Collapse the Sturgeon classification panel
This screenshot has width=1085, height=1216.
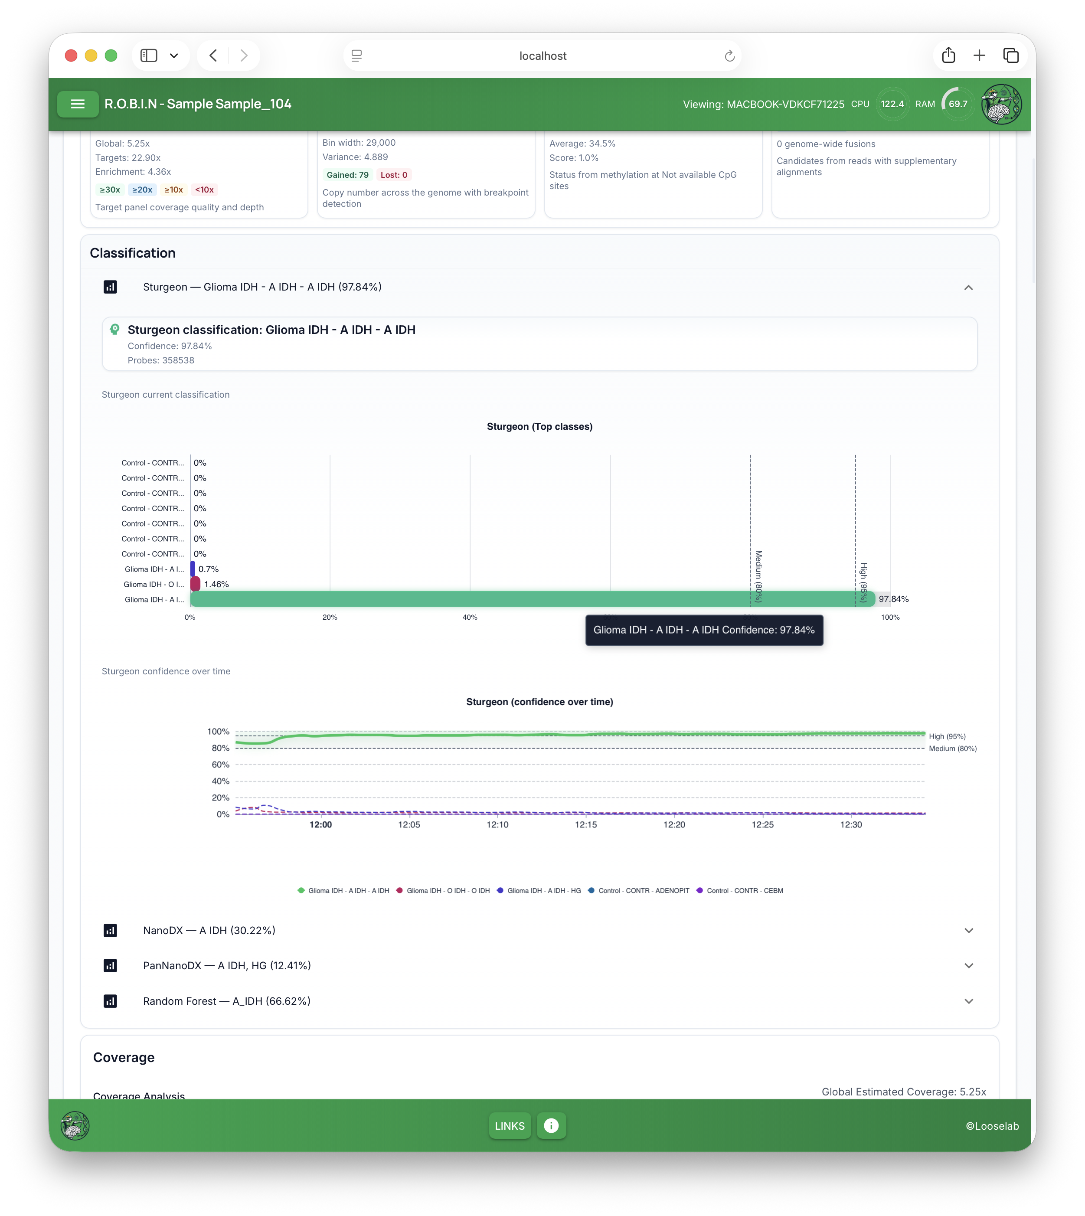[x=968, y=288]
